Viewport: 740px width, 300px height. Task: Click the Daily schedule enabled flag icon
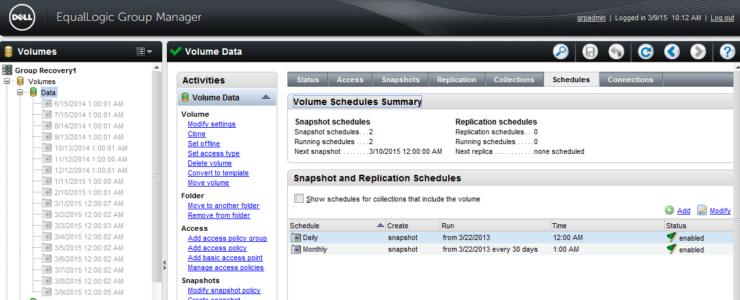(x=671, y=237)
